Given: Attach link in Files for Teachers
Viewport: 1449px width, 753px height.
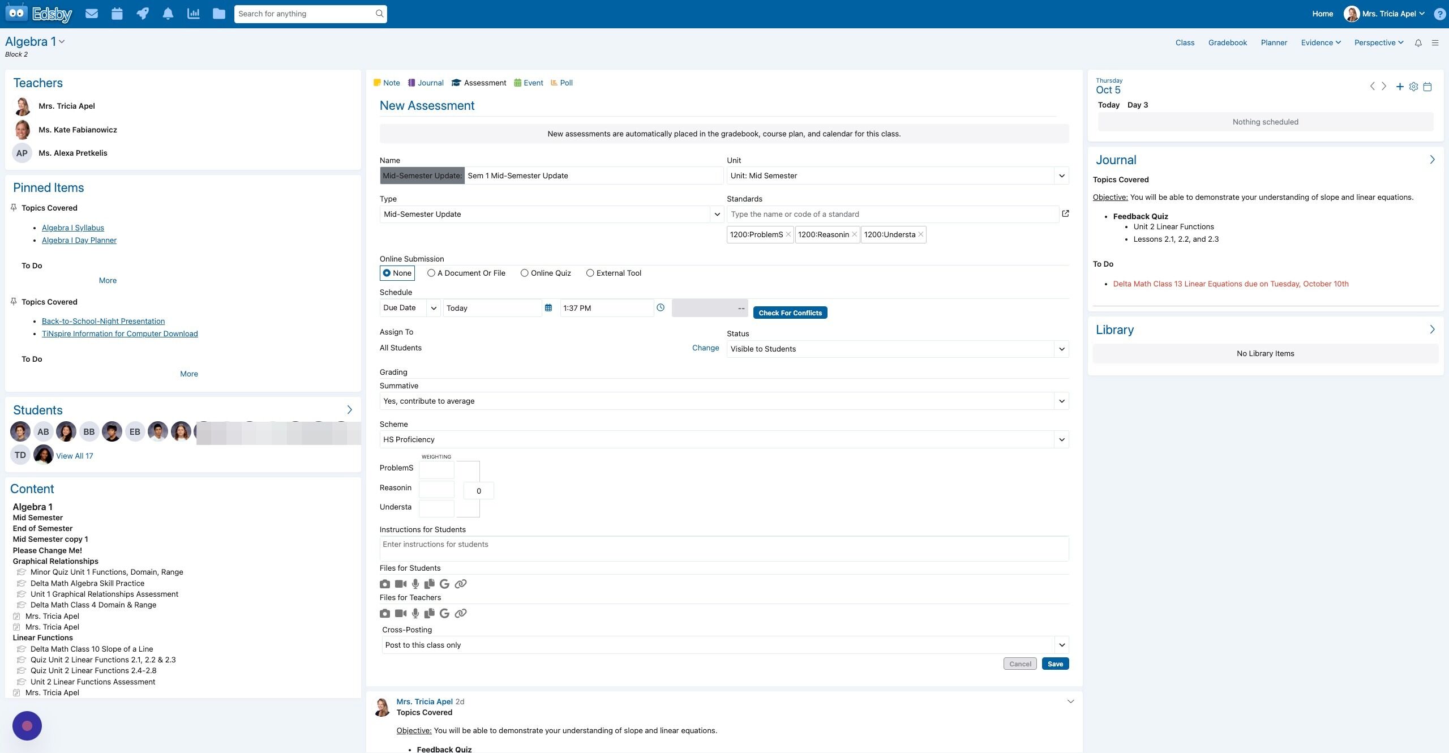Looking at the screenshot, I should [461, 613].
